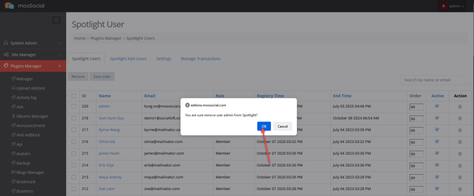Click delete icon for James Noah row
474x196 pixels.
[460, 154]
